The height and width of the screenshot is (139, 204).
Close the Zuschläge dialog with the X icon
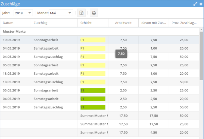pos(200,4)
